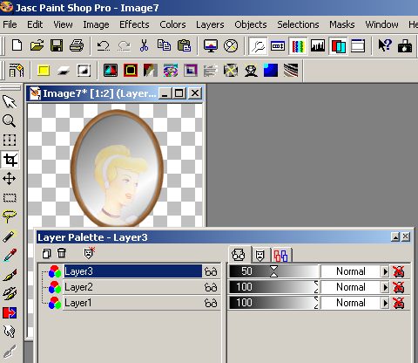The height and width of the screenshot is (363, 418).
Task: Select the rectangular Selection tool
Action: [x=10, y=198]
